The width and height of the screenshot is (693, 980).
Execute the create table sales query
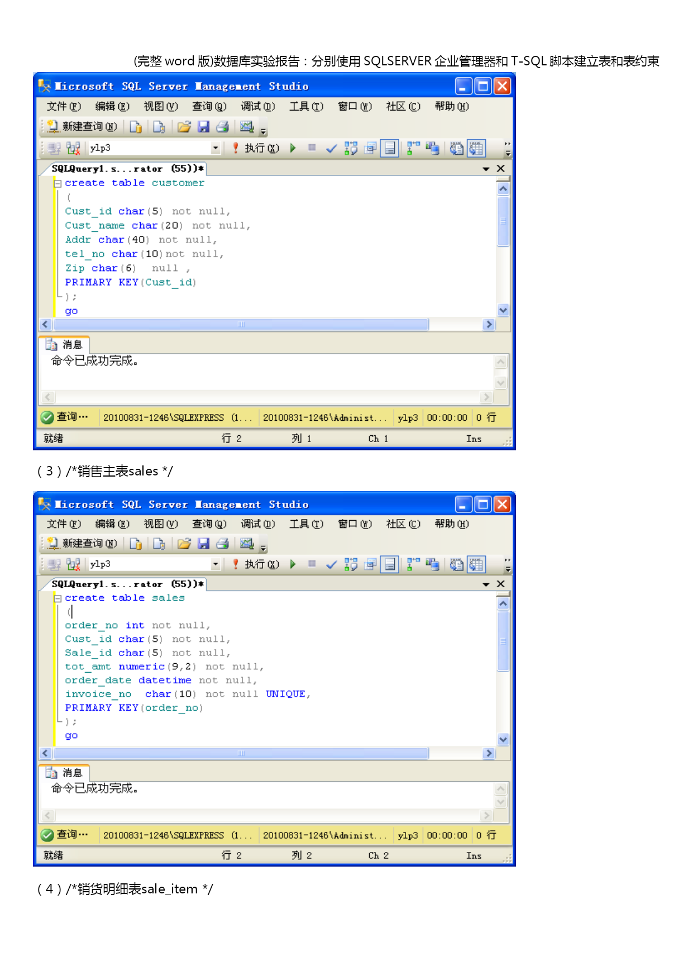[256, 564]
